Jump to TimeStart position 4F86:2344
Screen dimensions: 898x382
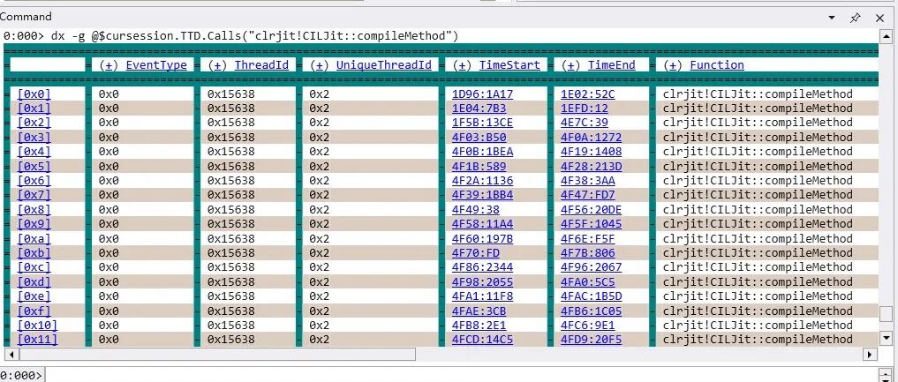pyautogui.click(x=483, y=267)
